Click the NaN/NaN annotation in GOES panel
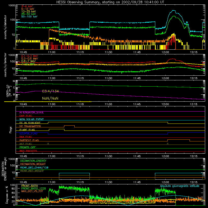This screenshot has height=208, width=208. pos(50,98)
